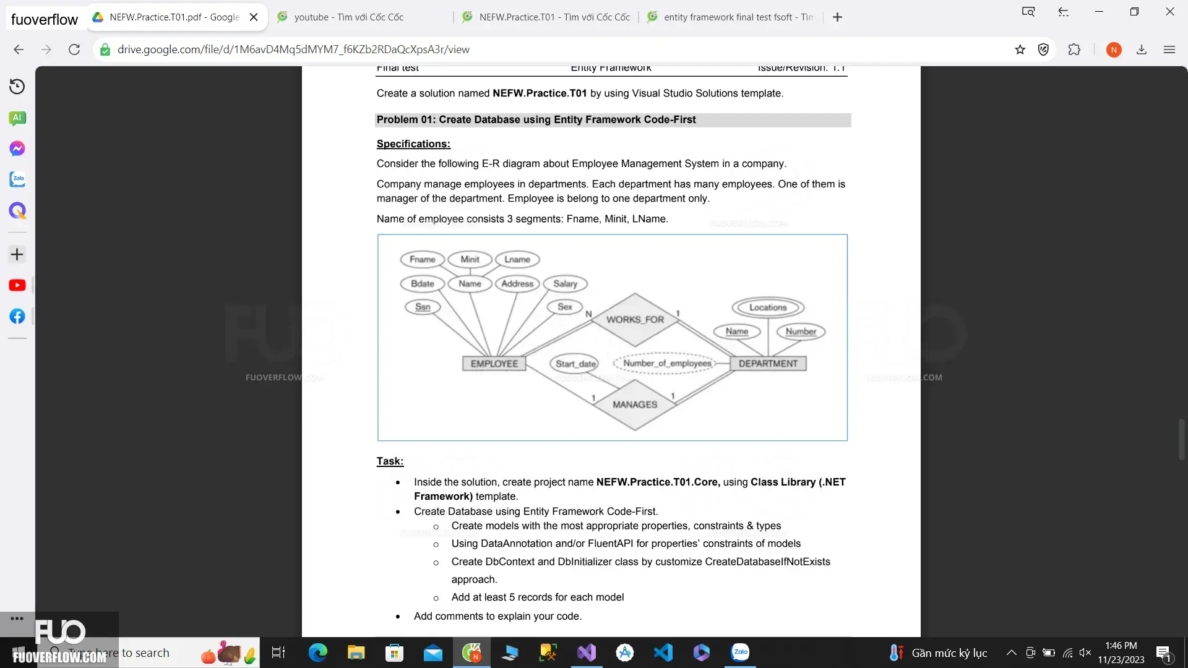Reload the current page
The image size is (1188, 668).
pos(74,49)
